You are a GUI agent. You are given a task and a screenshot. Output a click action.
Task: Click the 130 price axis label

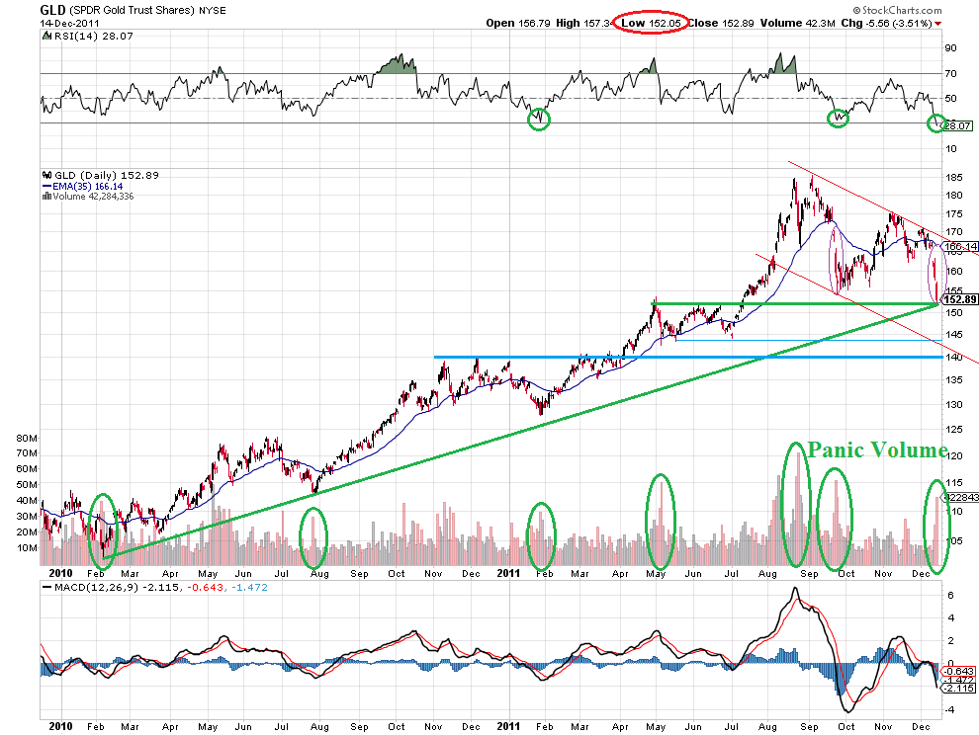click(x=953, y=404)
